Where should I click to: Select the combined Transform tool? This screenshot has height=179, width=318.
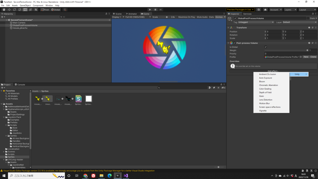(x=30, y=10)
